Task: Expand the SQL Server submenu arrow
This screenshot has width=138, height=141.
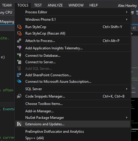Action: click(127, 89)
